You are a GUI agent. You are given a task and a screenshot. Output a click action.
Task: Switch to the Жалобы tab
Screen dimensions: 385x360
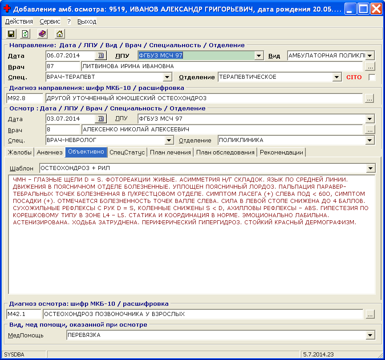click(20, 152)
